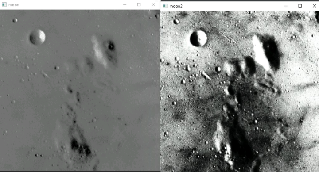Close the moon window

coord(153,5)
